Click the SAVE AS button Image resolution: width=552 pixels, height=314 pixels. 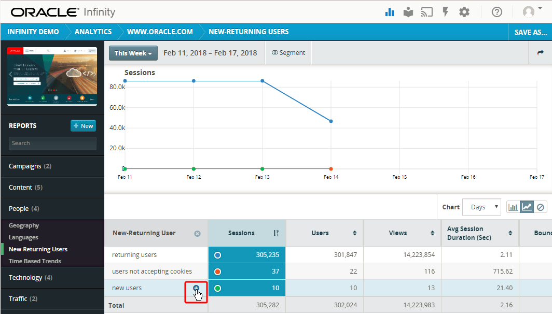click(530, 32)
